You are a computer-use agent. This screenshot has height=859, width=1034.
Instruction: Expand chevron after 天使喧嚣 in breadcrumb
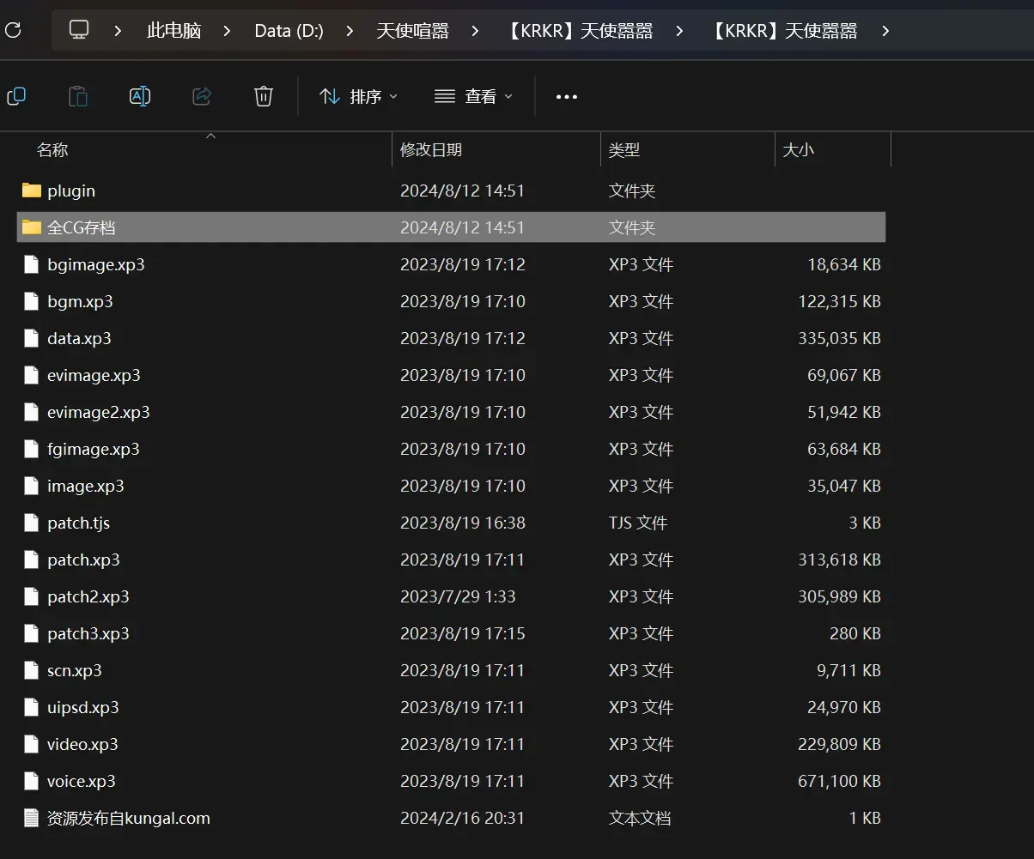click(x=475, y=31)
